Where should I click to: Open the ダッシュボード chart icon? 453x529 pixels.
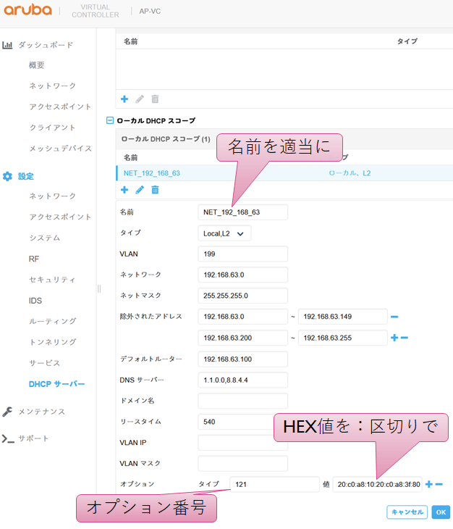pyautogui.click(x=7, y=45)
